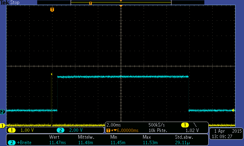Click the T marker in record overview bar

(91, 3)
